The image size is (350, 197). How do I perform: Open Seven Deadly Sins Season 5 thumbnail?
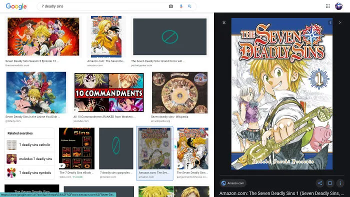point(43,36)
